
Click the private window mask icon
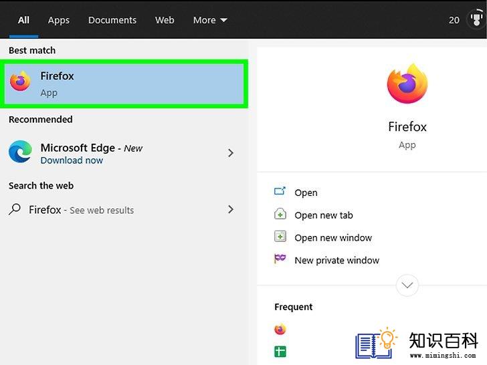[x=280, y=258]
